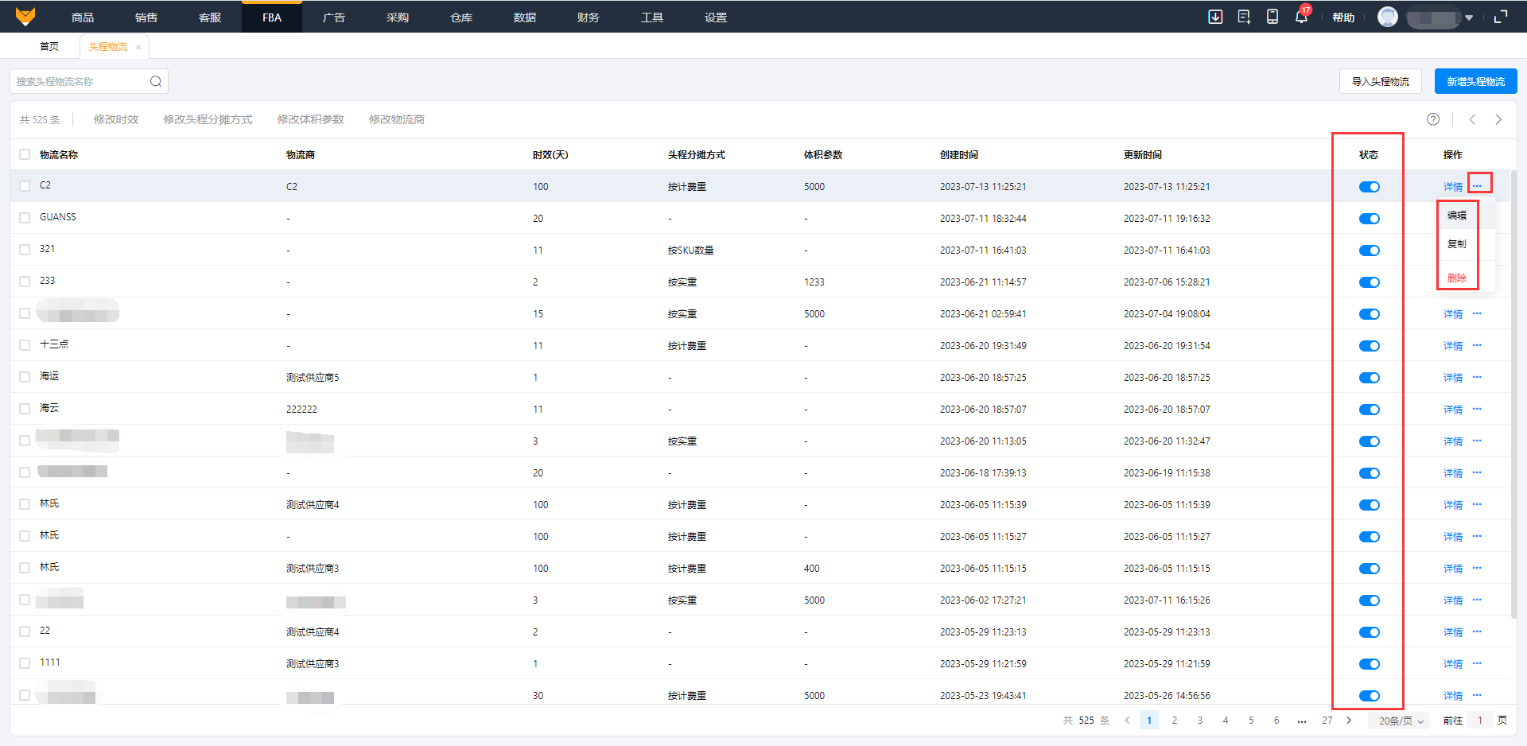
Task: Tick the checkbox for the 十三点 row
Action: (25, 345)
